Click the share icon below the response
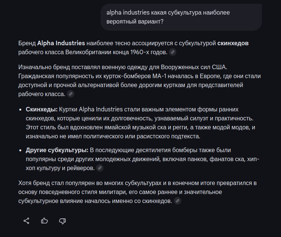Viewport: 281px width, 237px height. pyautogui.click(x=27, y=221)
